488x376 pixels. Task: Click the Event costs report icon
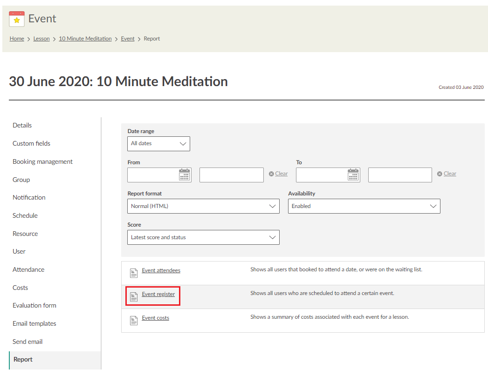(x=134, y=320)
